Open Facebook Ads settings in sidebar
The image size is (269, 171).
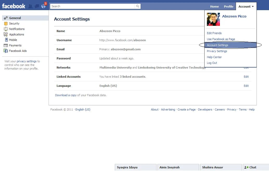pyautogui.click(x=18, y=51)
